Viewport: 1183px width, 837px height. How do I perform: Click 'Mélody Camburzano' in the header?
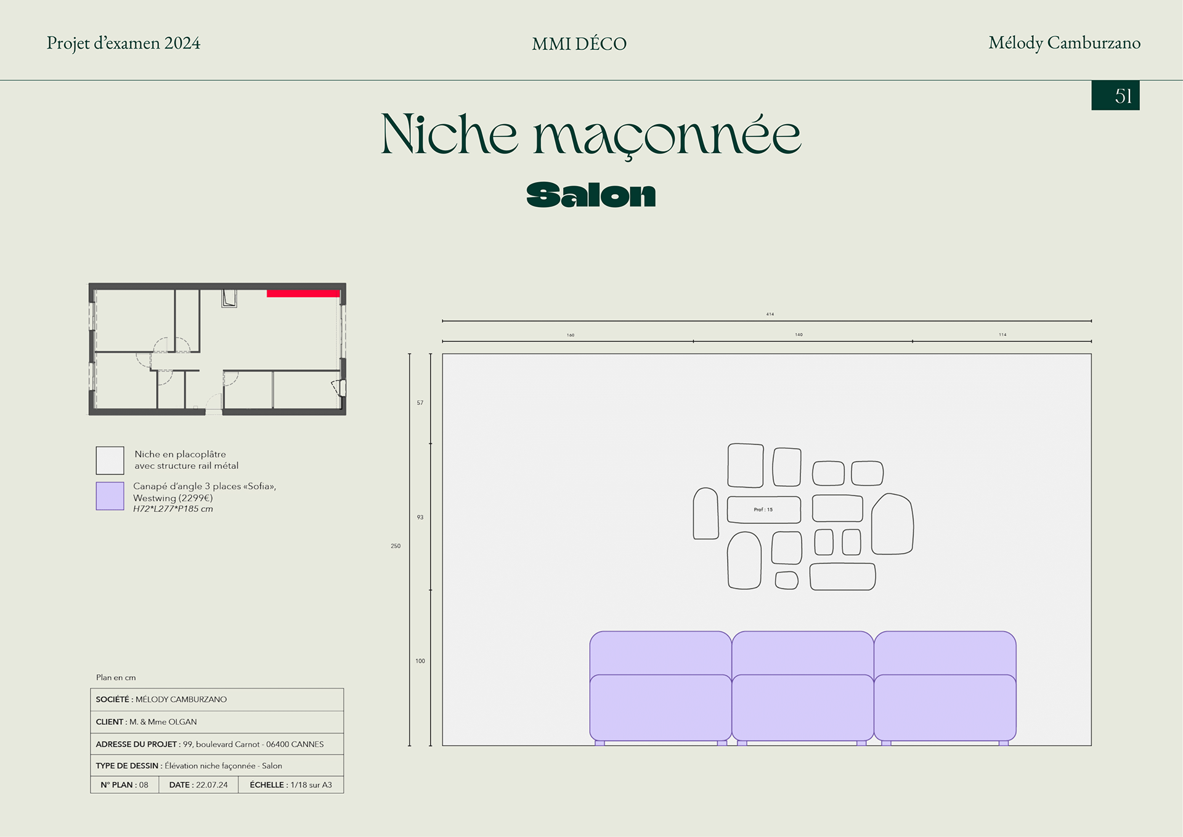pos(1064,43)
